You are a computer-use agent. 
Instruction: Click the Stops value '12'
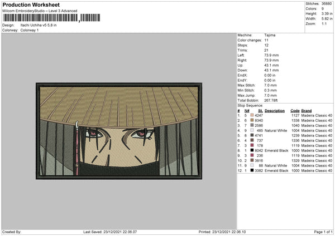tap(266, 45)
